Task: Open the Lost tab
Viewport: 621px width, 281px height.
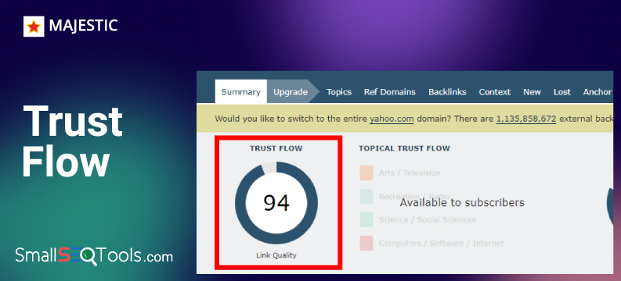Action: [562, 92]
